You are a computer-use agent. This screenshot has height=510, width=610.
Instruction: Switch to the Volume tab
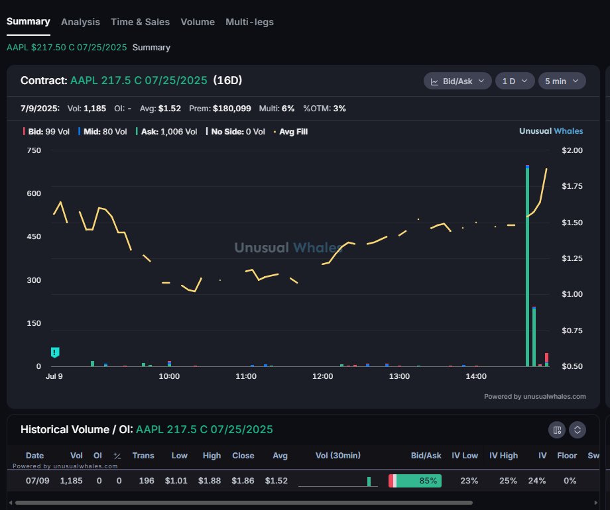pos(198,22)
